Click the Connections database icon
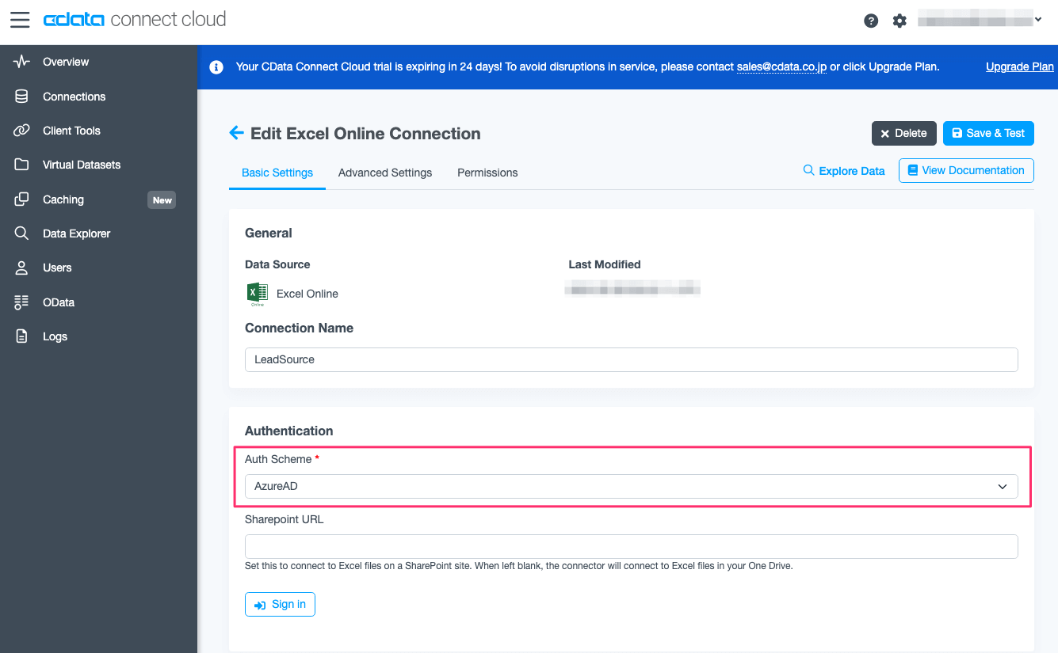1058x653 pixels. pos(22,97)
